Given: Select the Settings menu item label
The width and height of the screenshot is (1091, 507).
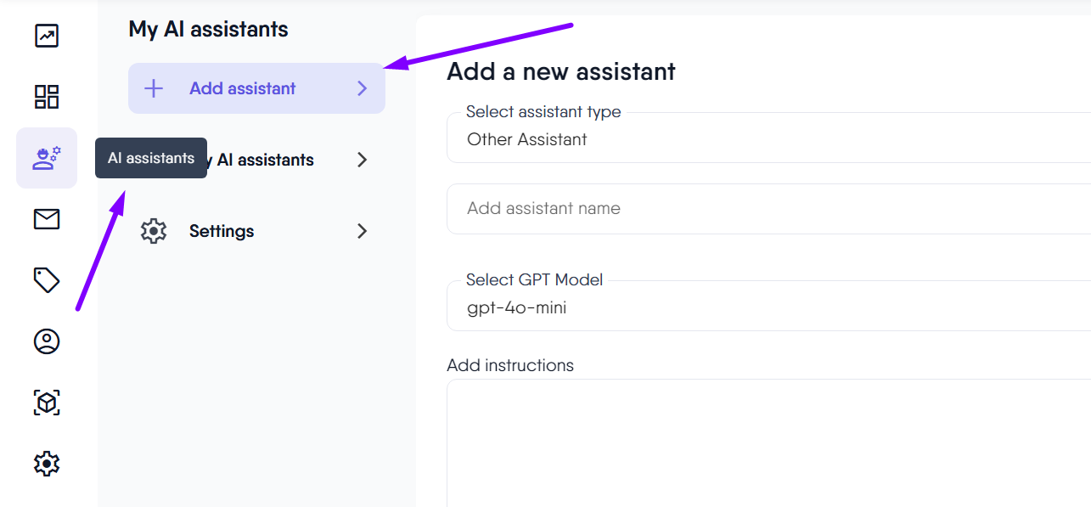Looking at the screenshot, I should click(x=222, y=231).
